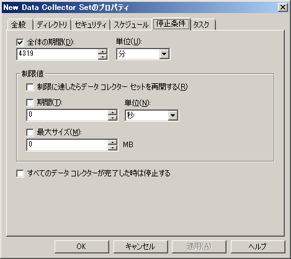Viewport: 291px width, 259px height.
Task: Uncheck the 全体の期間 checkbox
Action: [20, 43]
